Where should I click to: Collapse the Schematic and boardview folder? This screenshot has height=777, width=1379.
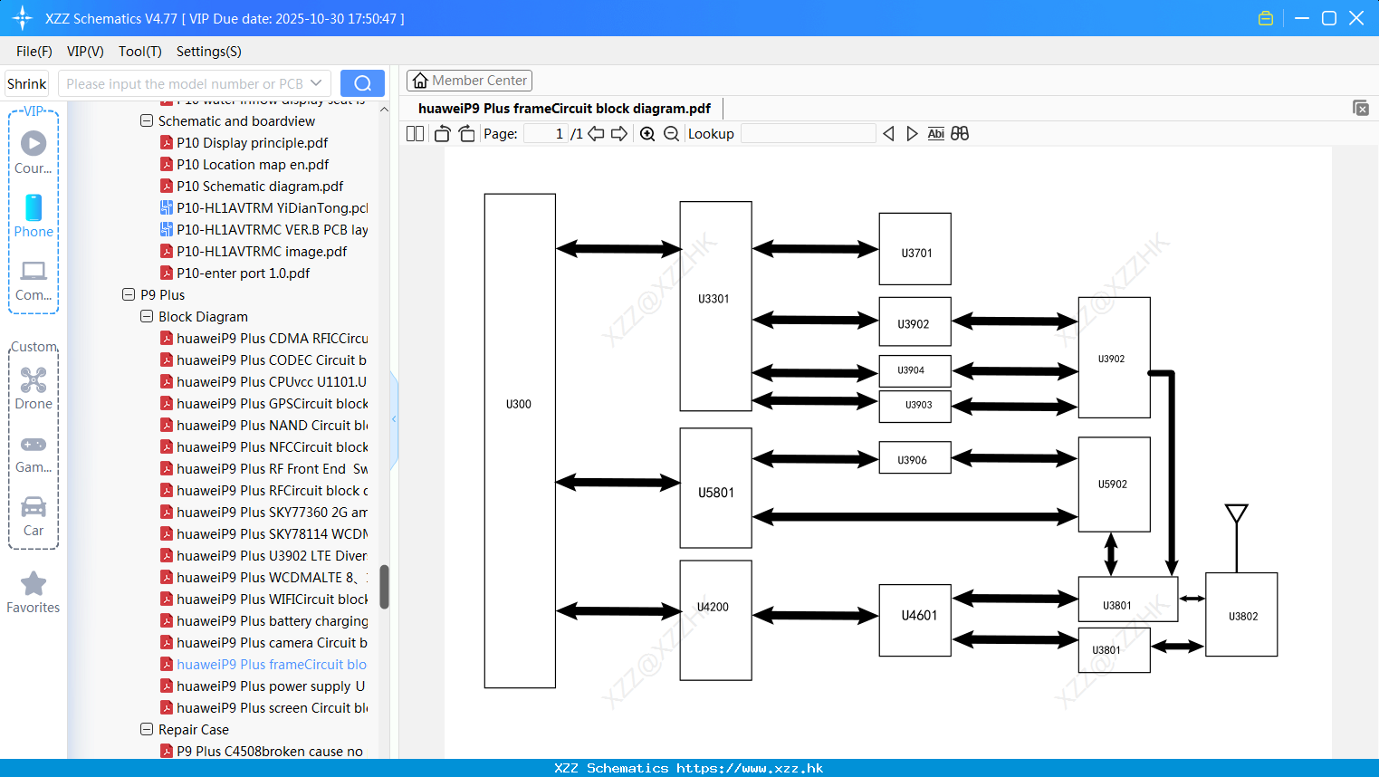point(147,120)
